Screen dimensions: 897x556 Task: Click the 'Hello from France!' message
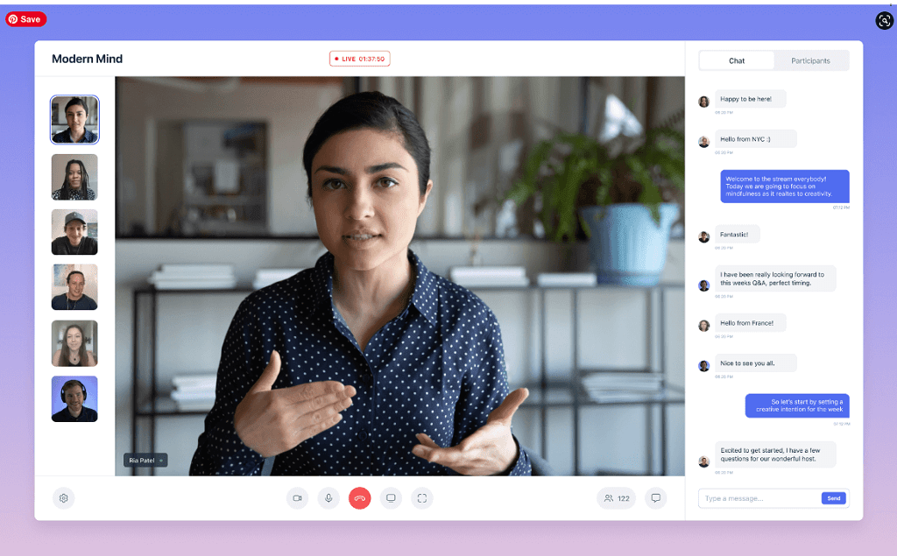pyautogui.click(x=750, y=322)
